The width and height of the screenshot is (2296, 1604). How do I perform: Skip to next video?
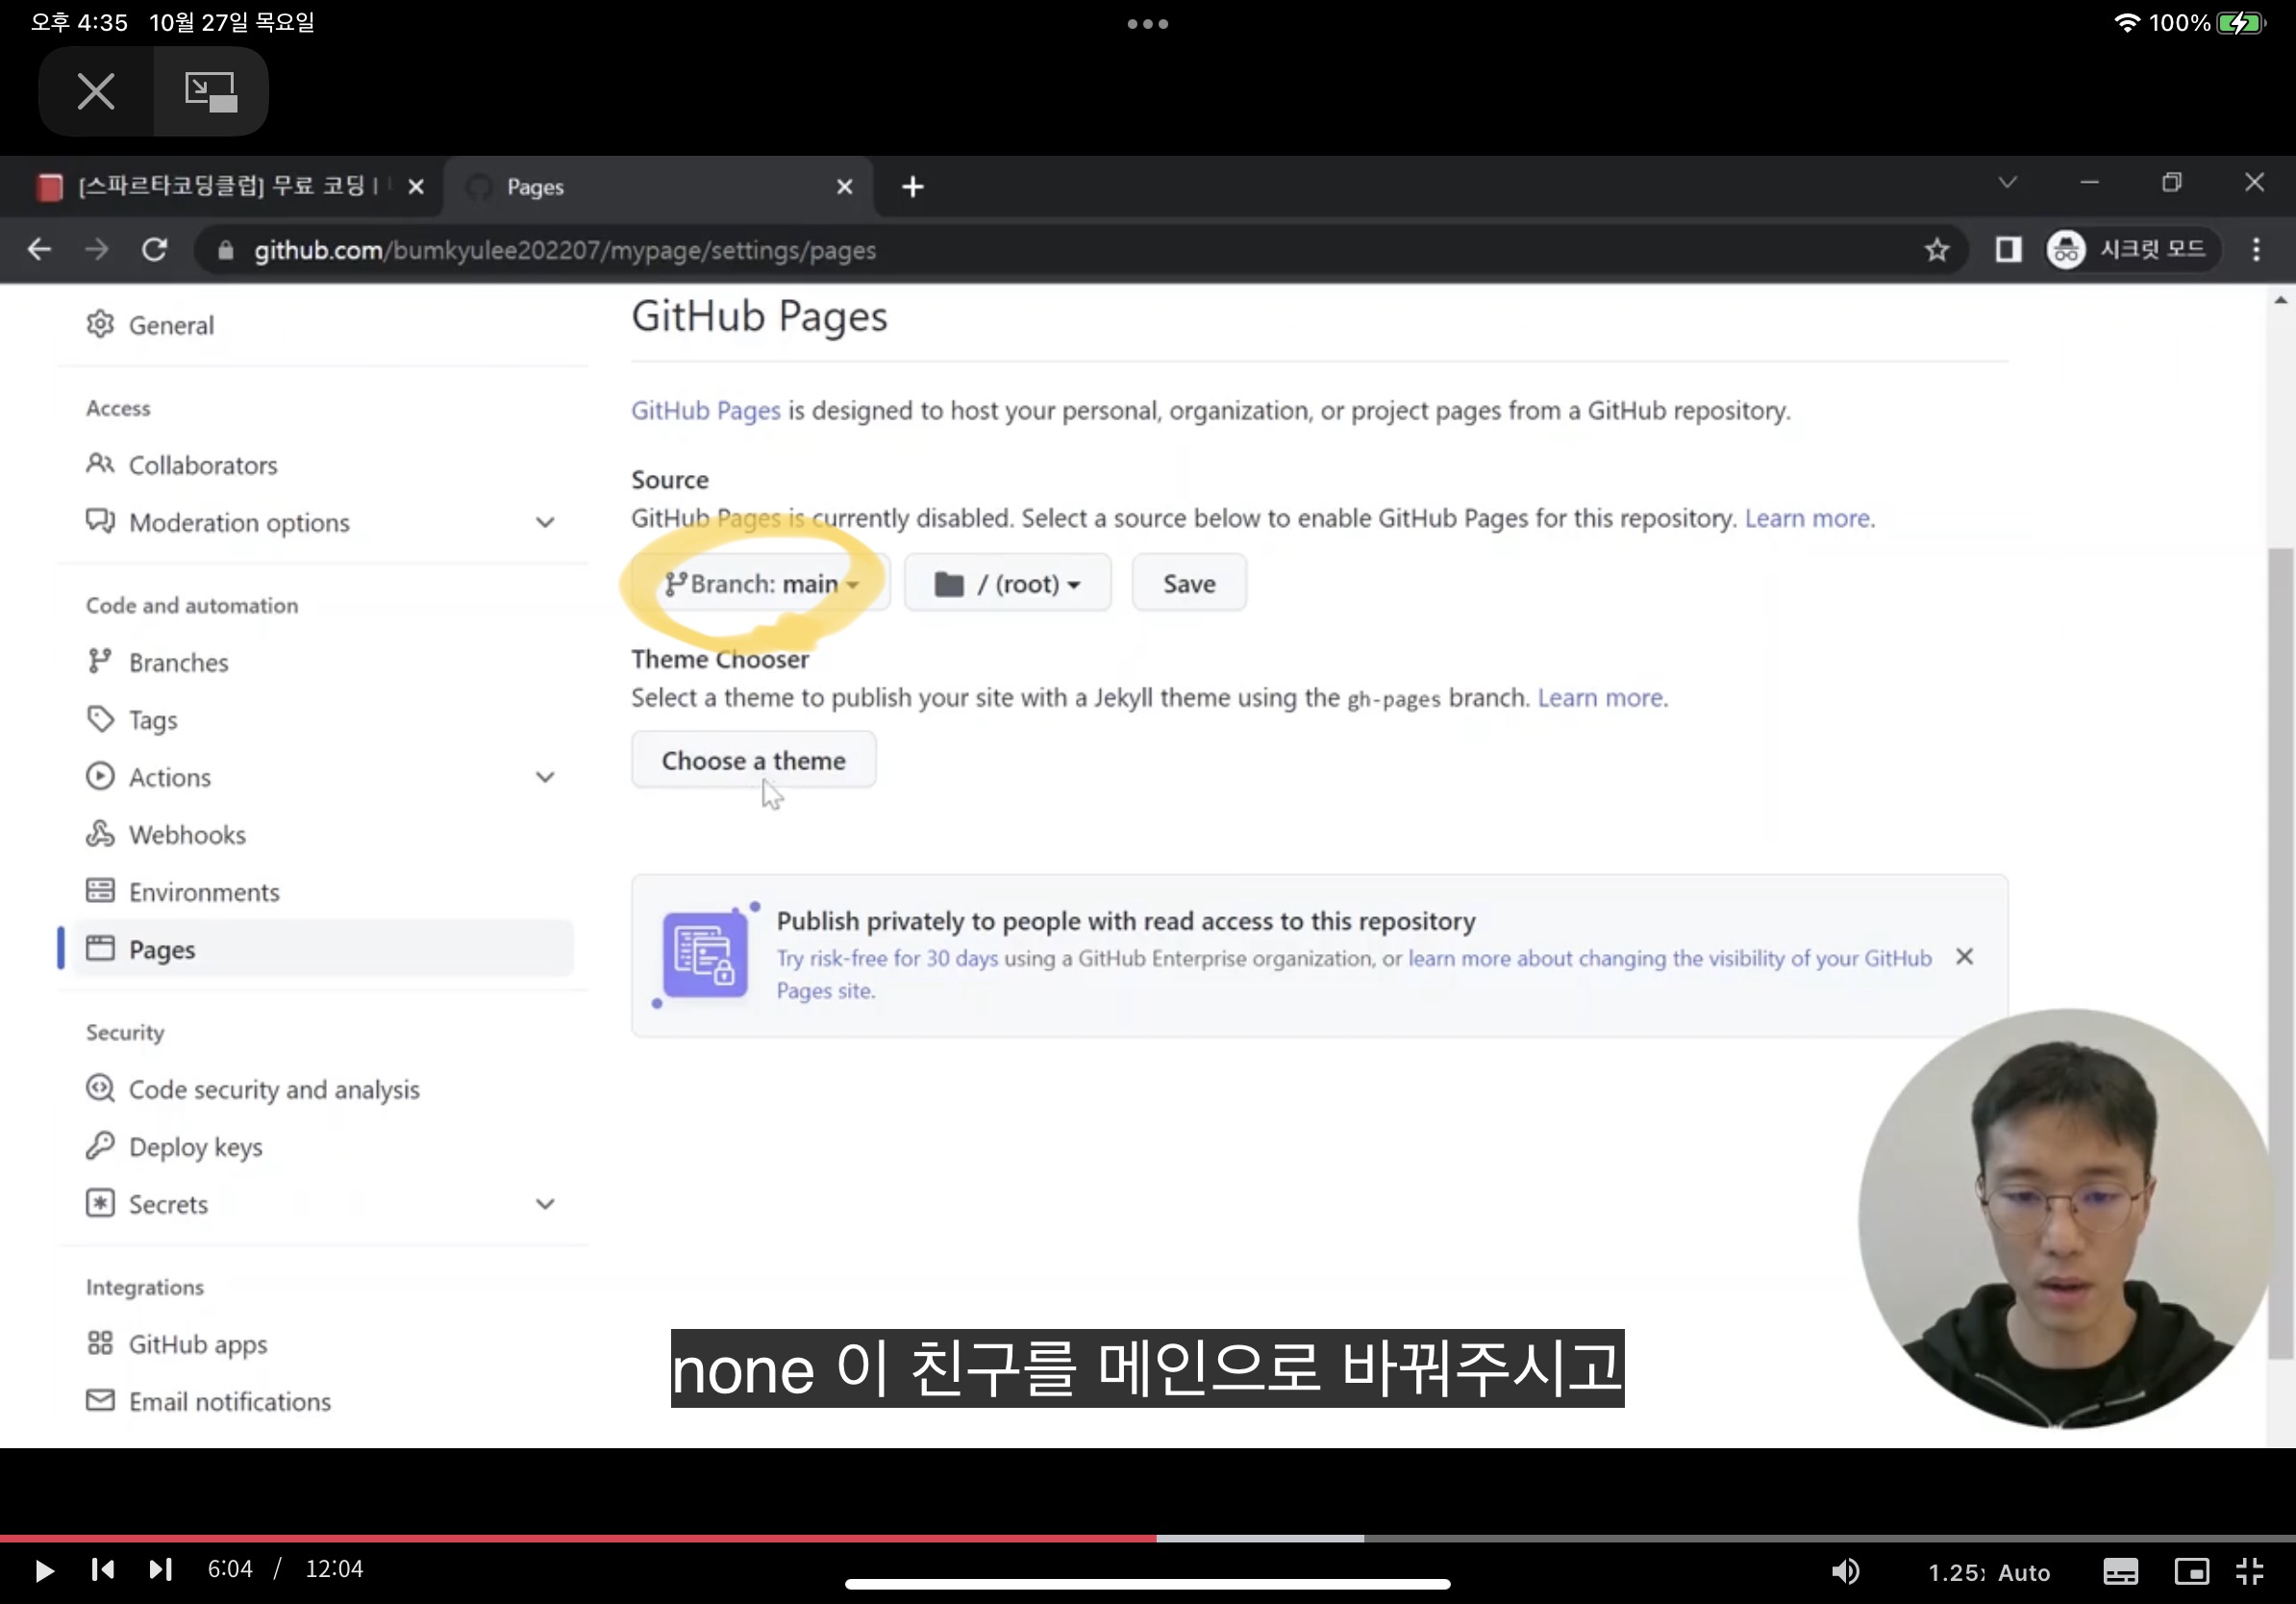161,1570
